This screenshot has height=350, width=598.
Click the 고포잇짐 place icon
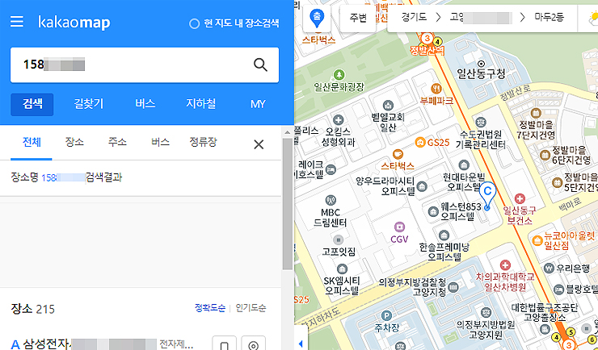[x=338, y=240]
